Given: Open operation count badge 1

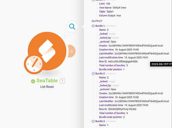Looking at the screenshot, I should (x=62, y=81).
